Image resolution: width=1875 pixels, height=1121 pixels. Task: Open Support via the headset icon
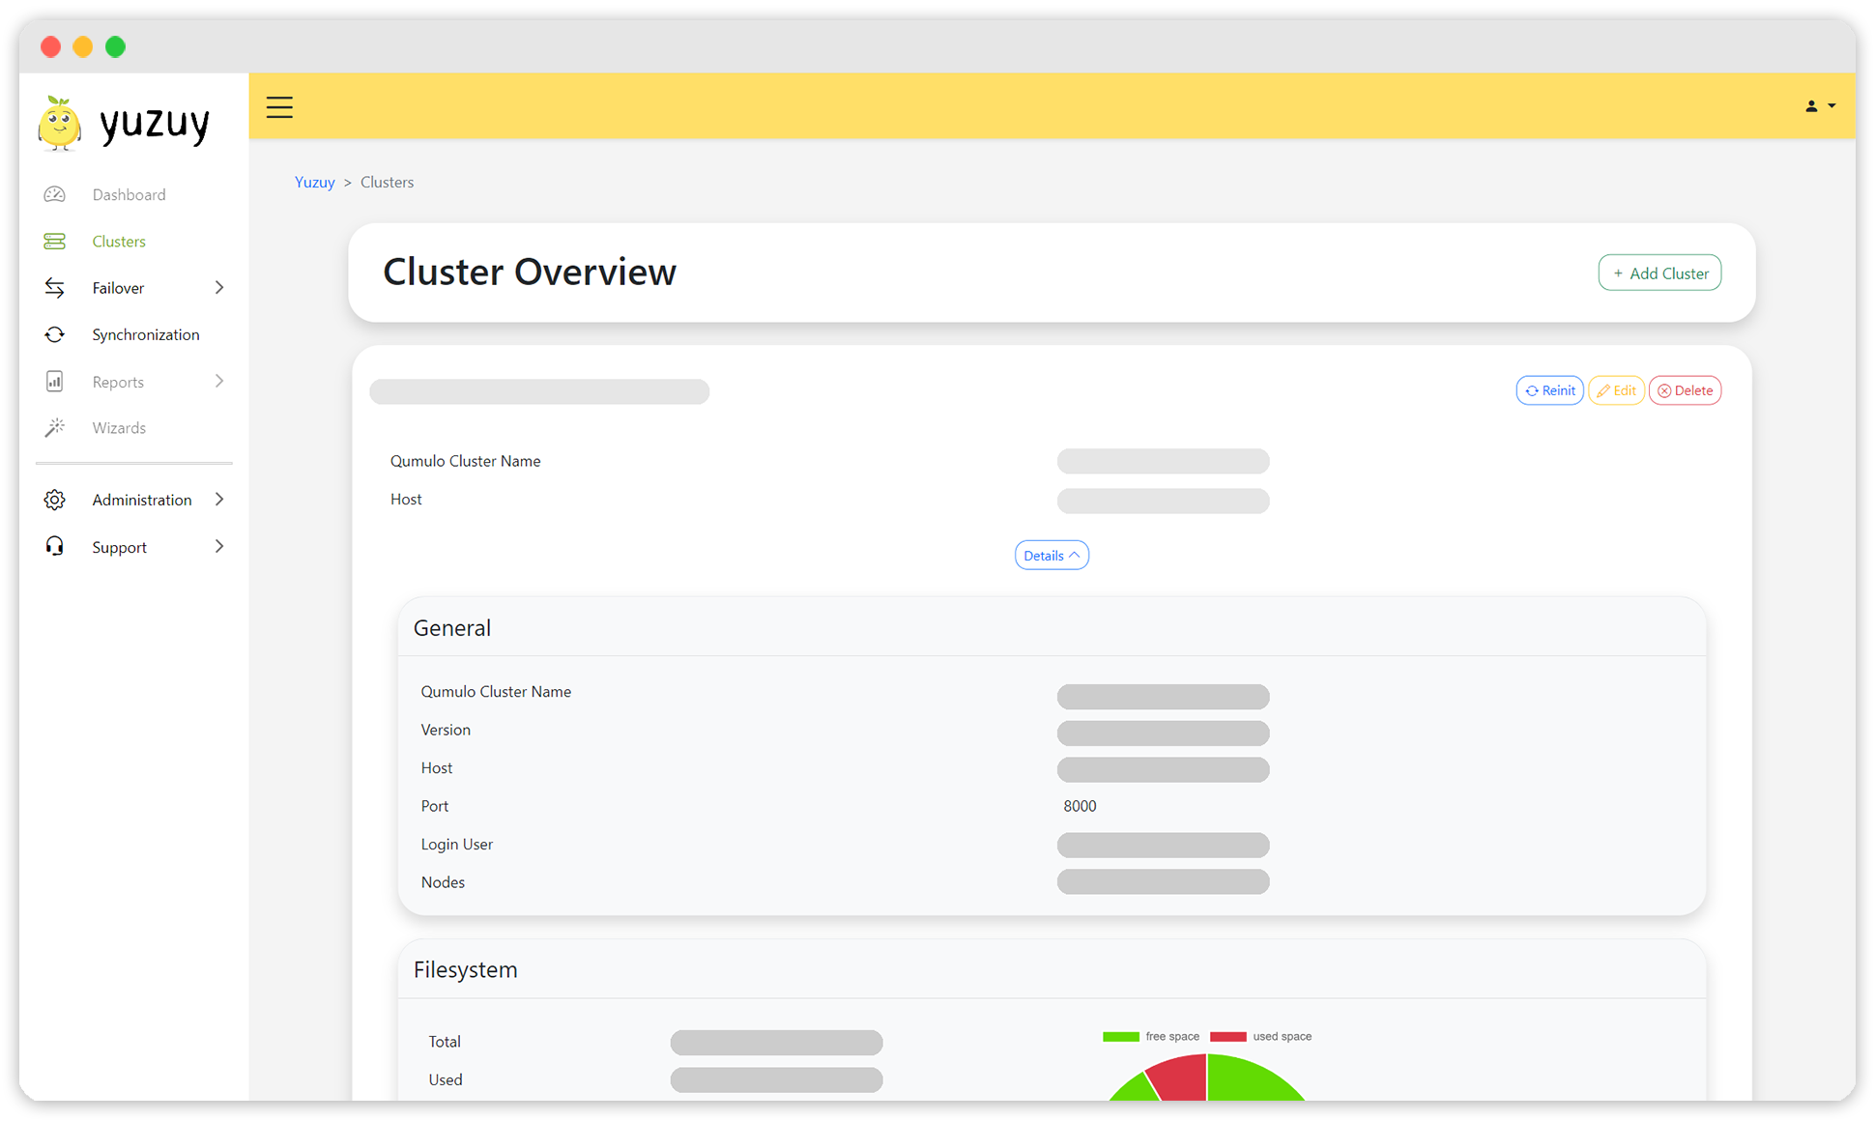pos(55,546)
